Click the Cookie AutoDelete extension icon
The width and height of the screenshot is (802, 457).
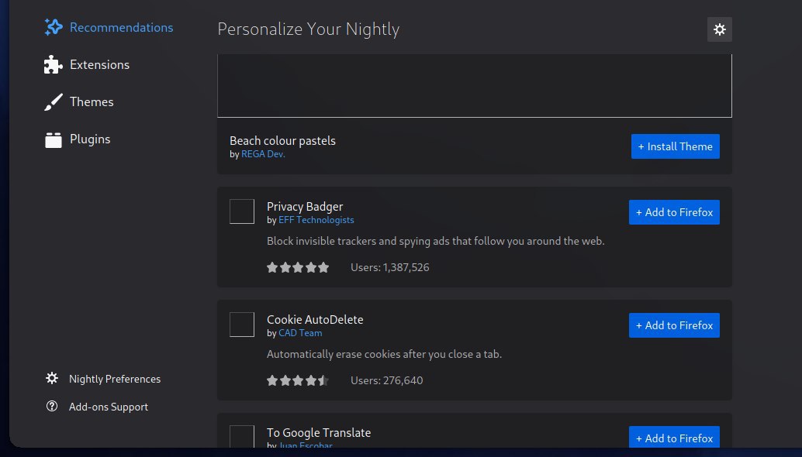242,325
